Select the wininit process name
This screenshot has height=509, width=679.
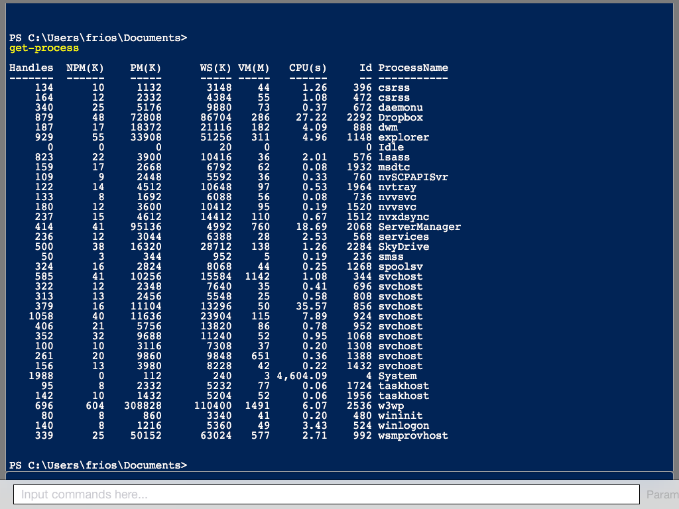(x=401, y=416)
